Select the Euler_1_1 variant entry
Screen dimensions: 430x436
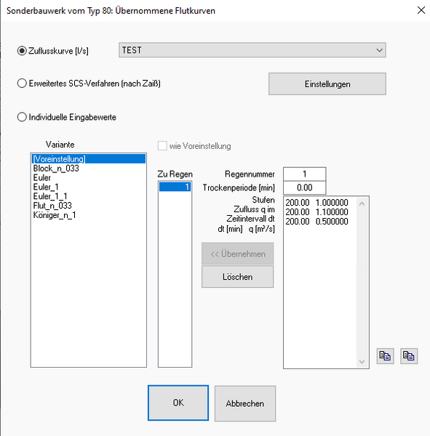point(89,196)
